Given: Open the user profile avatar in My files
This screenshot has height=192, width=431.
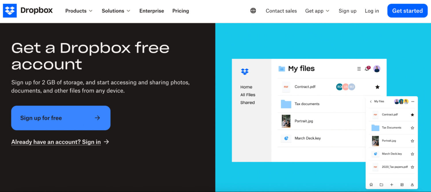Looking at the screenshot, I should tap(377, 69).
